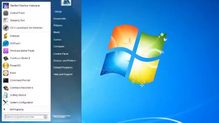219x123 pixels.
Task: Click the magnifier icon in the search box
Action: [45, 117]
